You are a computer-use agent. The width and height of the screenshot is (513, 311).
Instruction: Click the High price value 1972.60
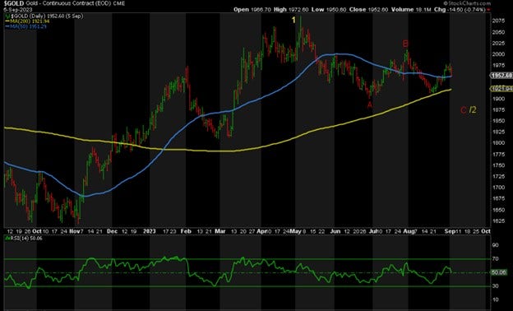tap(298, 10)
